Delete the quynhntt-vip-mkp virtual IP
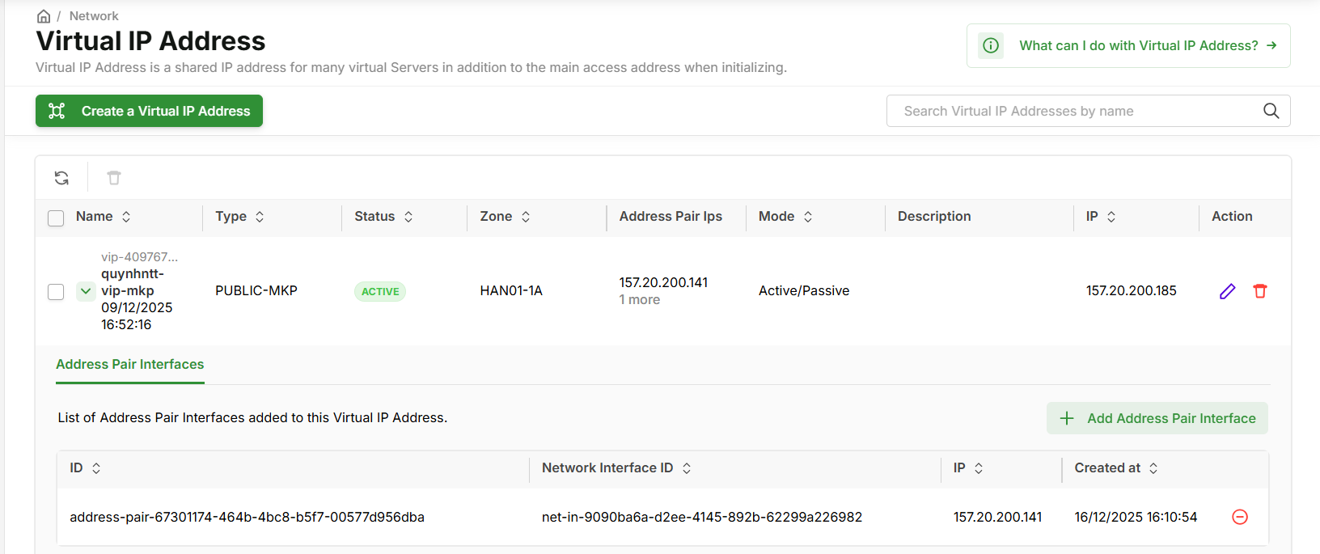The image size is (1320, 554). pos(1259,291)
